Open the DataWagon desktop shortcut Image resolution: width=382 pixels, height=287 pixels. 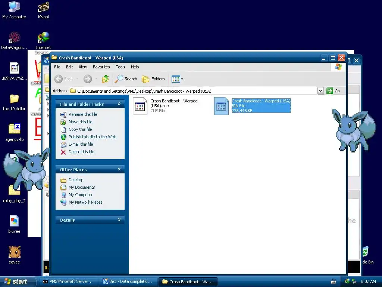[x=14, y=41]
